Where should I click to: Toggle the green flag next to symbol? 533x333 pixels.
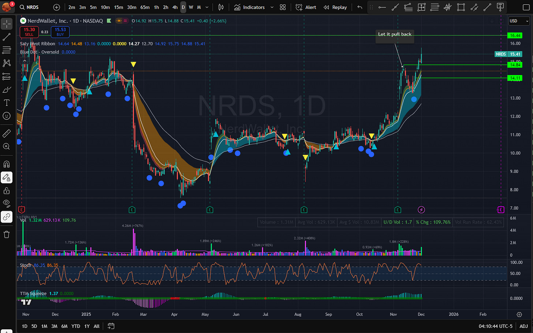click(109, 21)
